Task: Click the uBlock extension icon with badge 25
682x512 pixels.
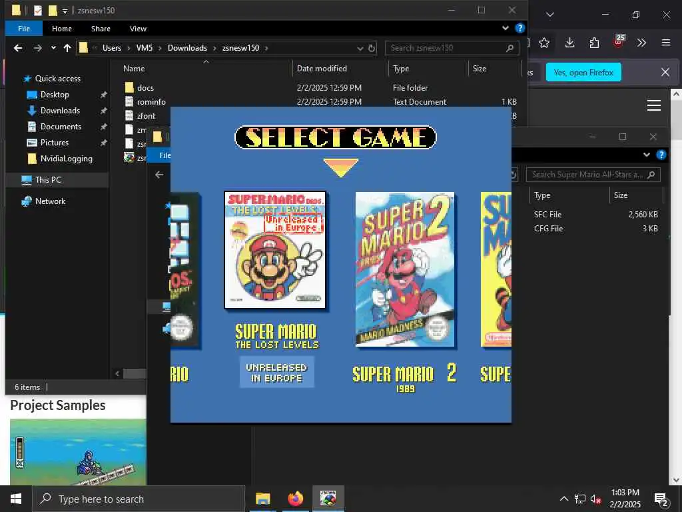Action: pos(618,42)
